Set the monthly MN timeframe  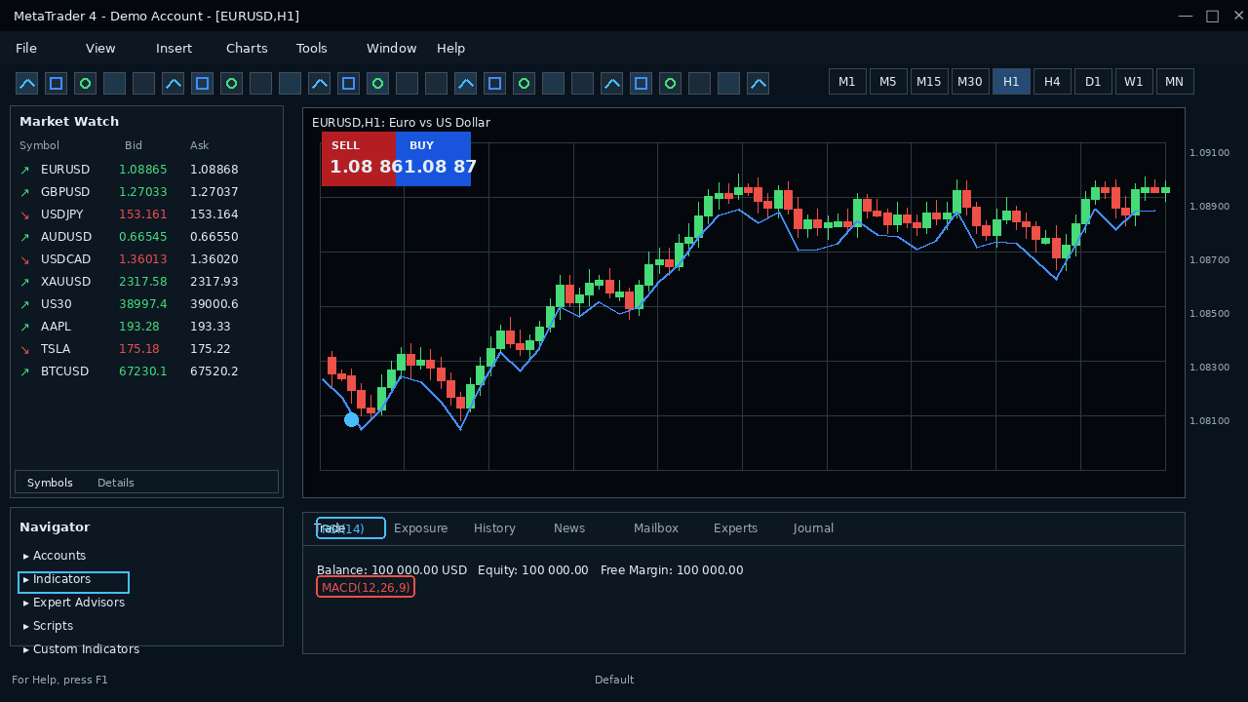click(x=1175, y=82)
